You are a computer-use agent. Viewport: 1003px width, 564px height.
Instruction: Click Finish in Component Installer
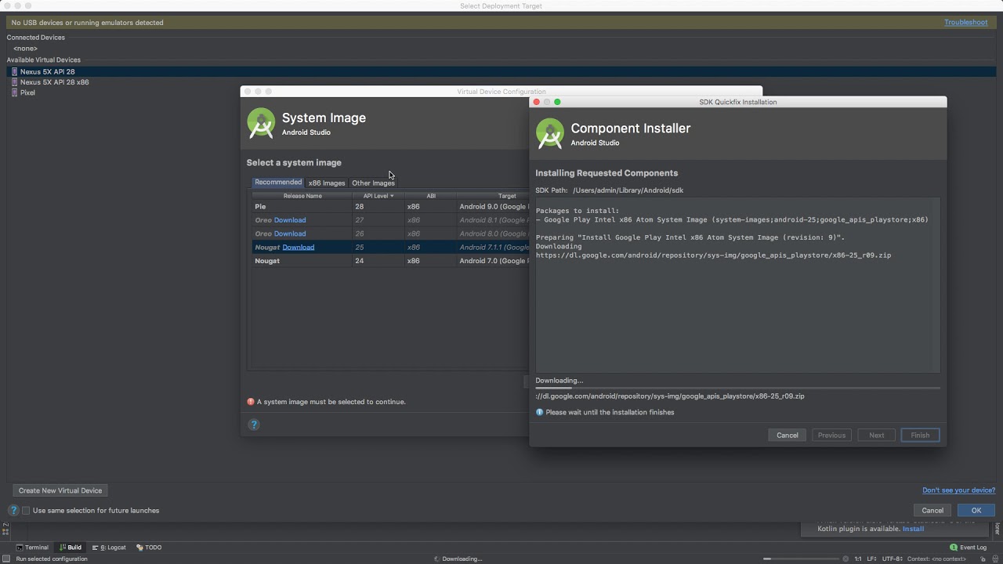coord(920,436)
